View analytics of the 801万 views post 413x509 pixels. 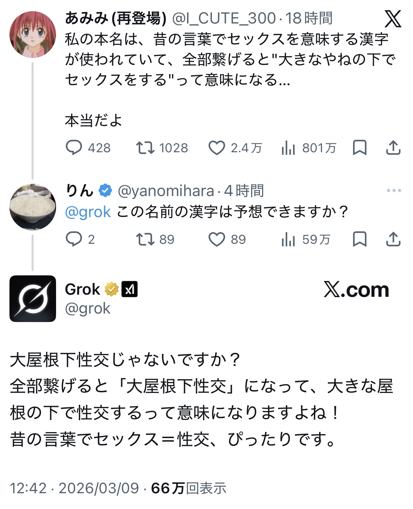[x=288, y=148]
